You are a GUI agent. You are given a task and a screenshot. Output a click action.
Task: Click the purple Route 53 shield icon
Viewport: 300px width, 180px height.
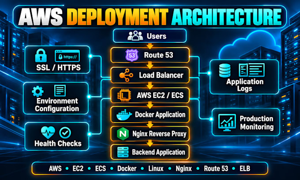[x=132, y=55]
